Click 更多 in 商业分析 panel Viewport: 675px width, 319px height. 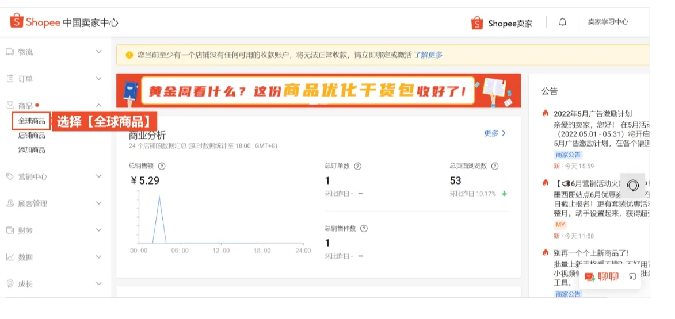(x=495, y=133)
